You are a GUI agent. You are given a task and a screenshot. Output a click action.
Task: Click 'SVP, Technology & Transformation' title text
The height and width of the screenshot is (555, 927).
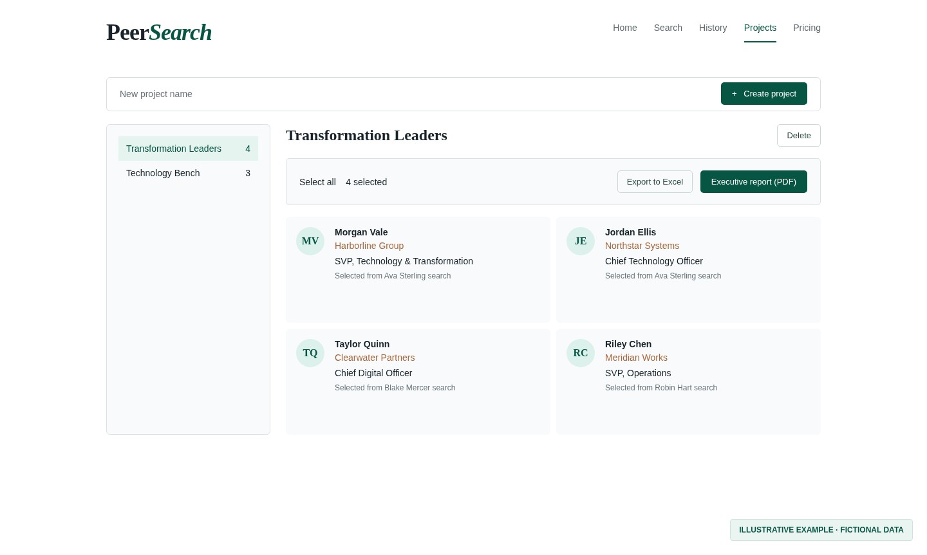404,261
